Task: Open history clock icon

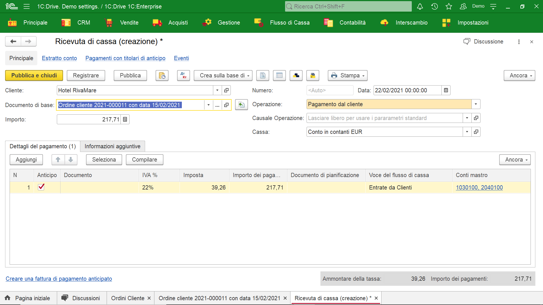Action: (434, 6)
